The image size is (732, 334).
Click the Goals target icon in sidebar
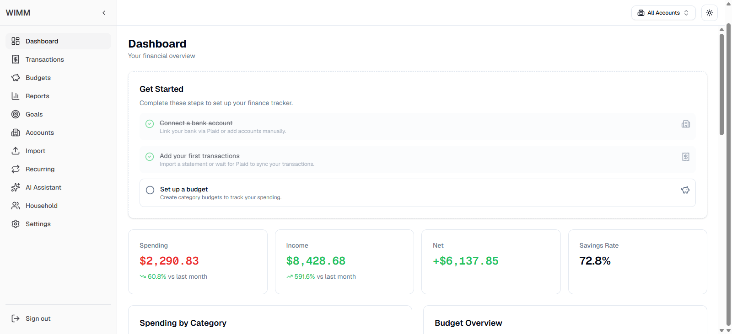point(16,114)
